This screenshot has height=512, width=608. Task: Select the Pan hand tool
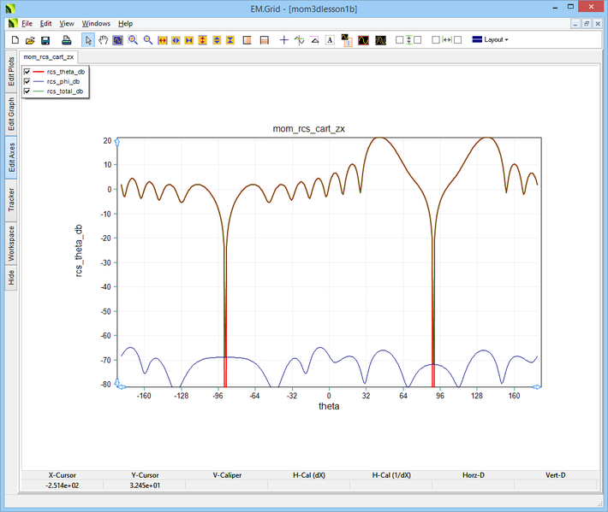[x=103, y=40]
